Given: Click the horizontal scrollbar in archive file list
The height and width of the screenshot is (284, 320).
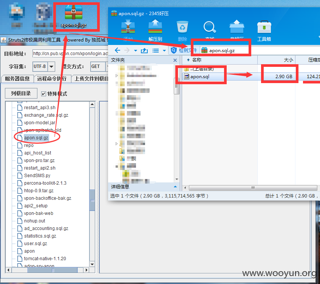Looking at the screenshot, I should pos(253,188).
